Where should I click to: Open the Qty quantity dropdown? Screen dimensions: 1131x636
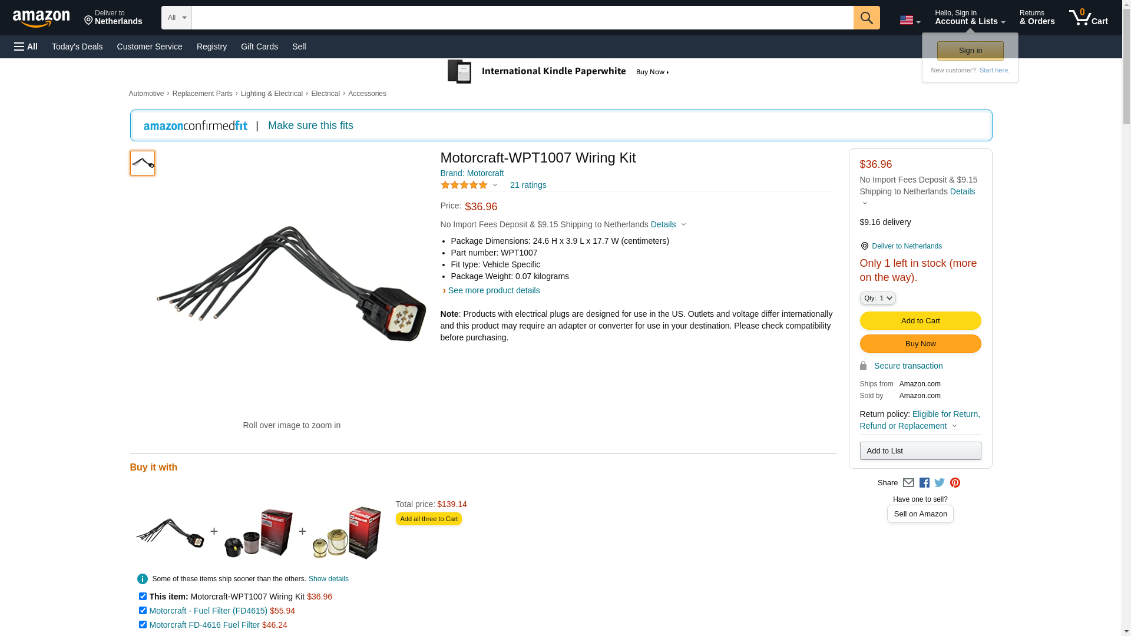tap(877, 299)
